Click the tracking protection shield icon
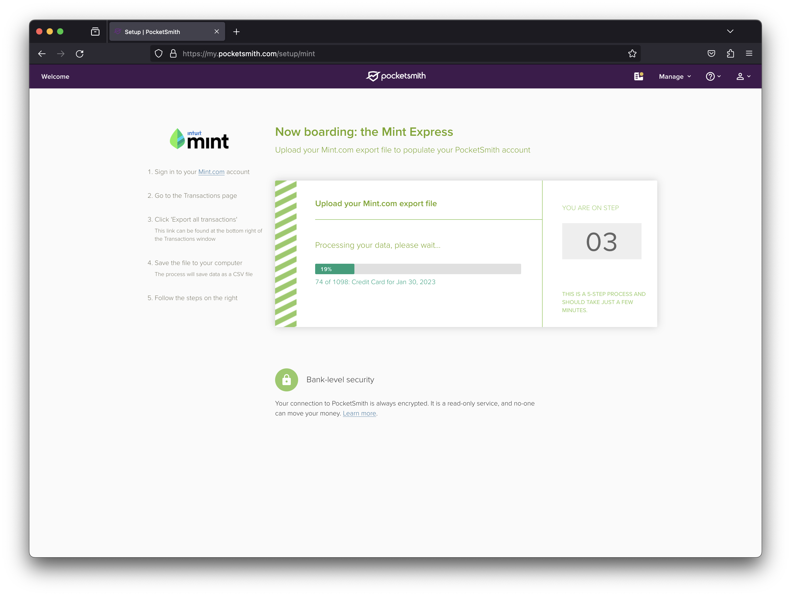Viewport: 791px width, 596px height. coord(158,54)
